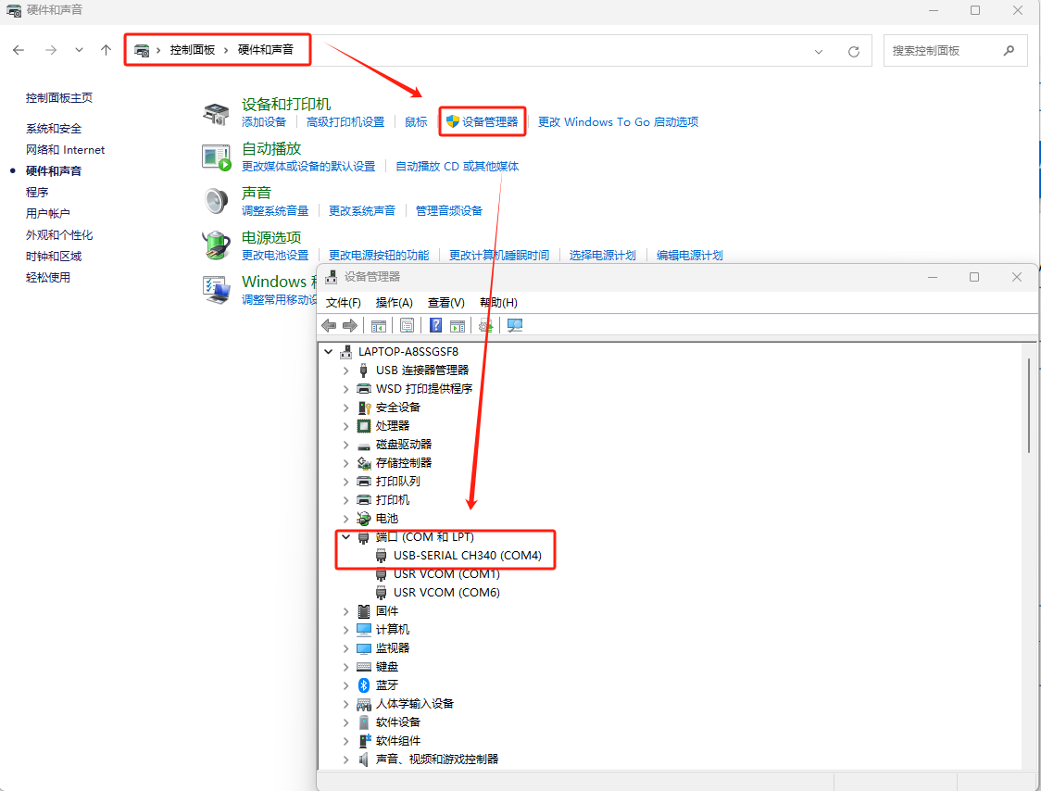Open 选择电源计划 link
The height and width of the screenshot is (791, 1041).
[602, 256]
